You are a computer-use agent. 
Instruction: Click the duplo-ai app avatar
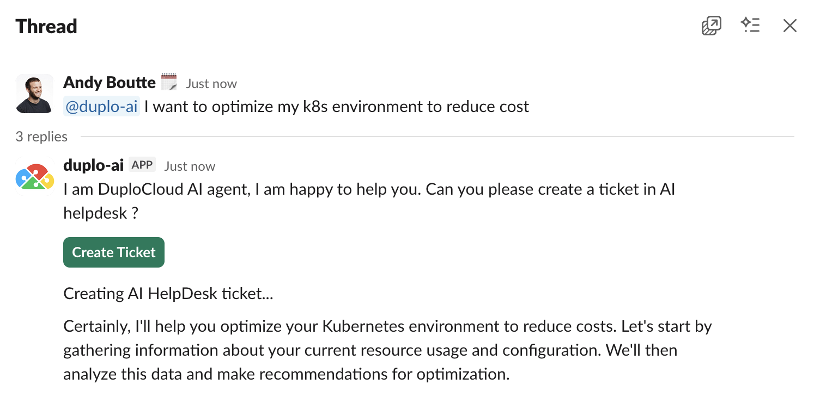(34, 176)
